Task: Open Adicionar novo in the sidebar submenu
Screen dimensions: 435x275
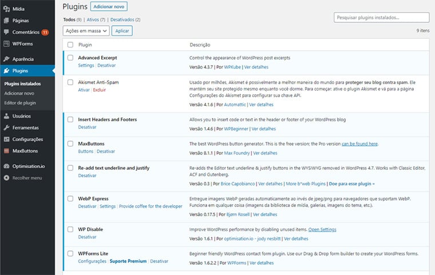Action: tap(19, 93)
